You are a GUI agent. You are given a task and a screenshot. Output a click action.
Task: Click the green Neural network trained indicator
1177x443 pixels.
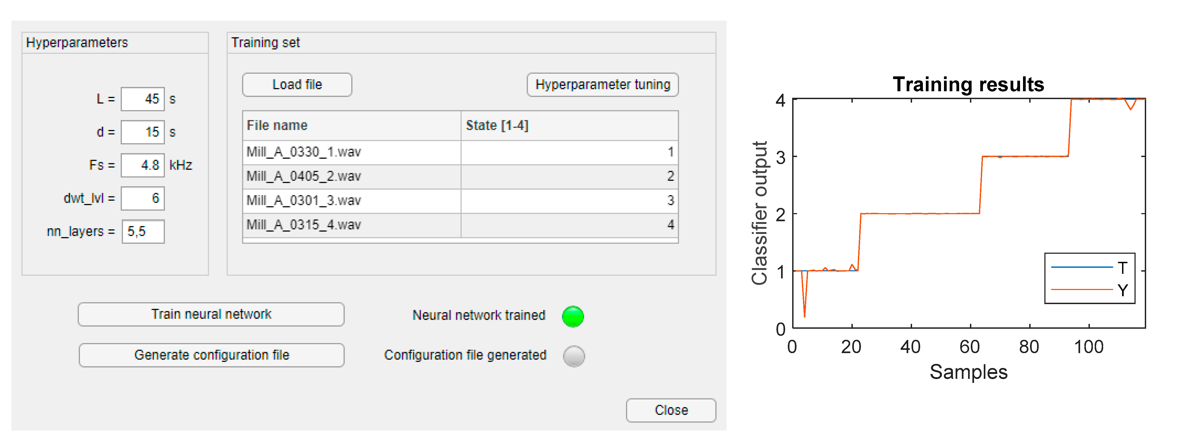pos(572,316)
